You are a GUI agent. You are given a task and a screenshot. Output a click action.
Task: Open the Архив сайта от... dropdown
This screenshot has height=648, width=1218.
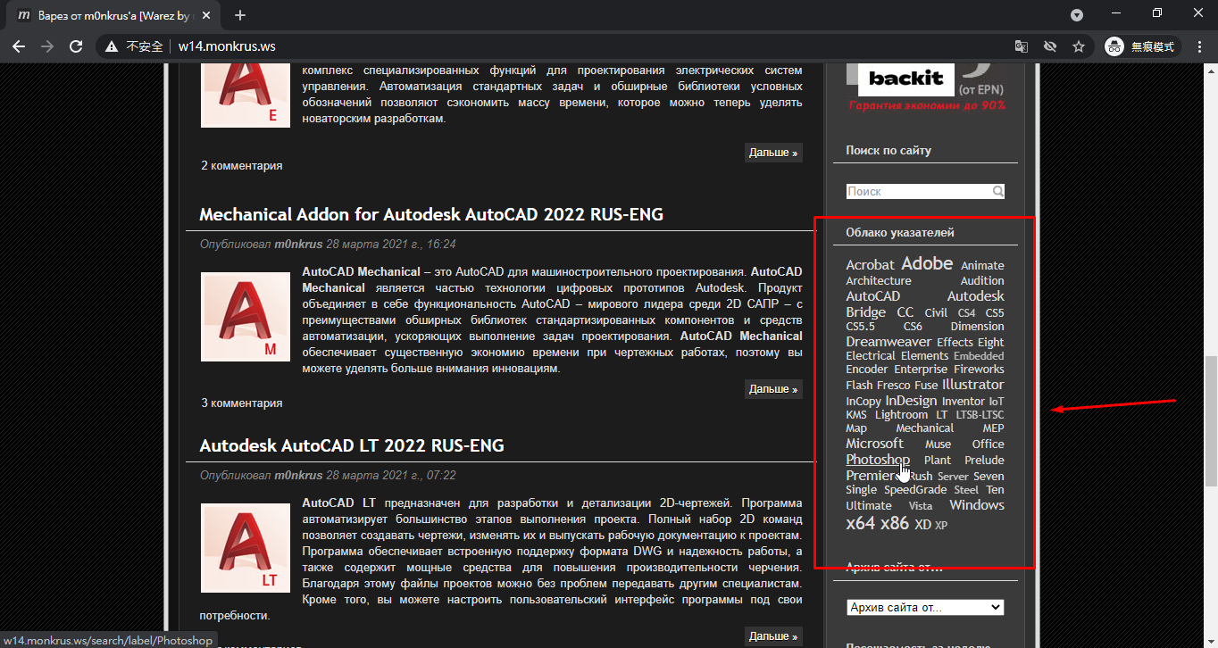pyautogui.click(x=925, y=608)
